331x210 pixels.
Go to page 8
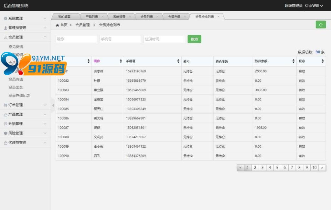click(299, 168)
